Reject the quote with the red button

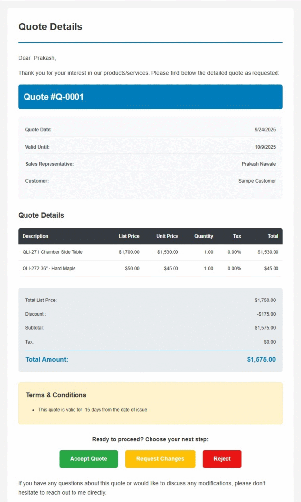click(222, 459)
